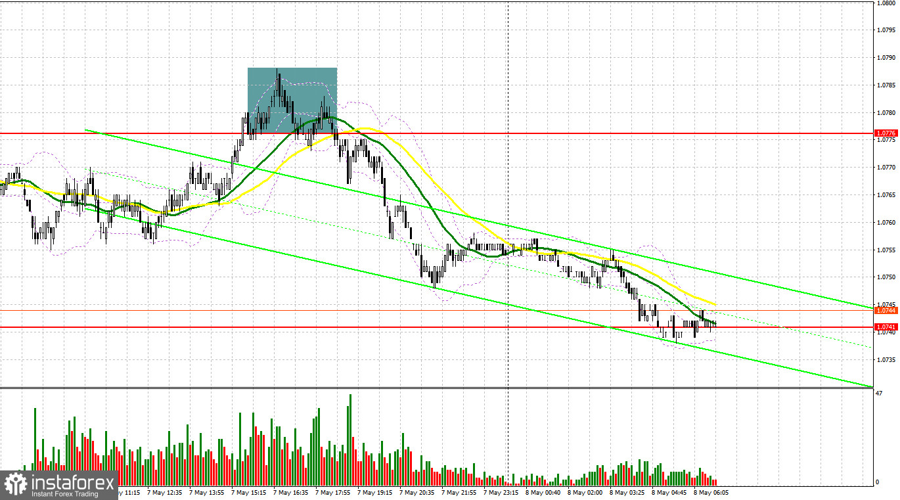The width and height of the screenshot is (900, 500).
Task: Click the 1.0790 price axis value
Action: click(886, 58)
